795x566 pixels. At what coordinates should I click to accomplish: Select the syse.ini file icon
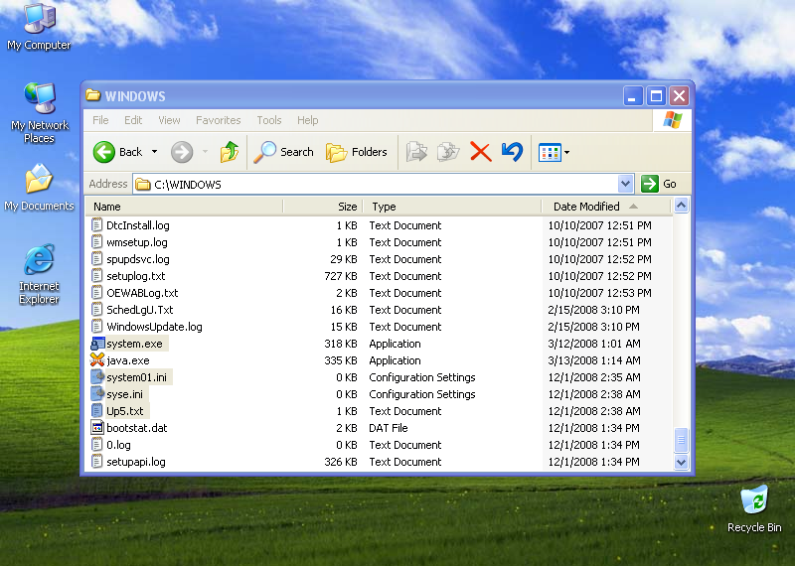[97, 393]
